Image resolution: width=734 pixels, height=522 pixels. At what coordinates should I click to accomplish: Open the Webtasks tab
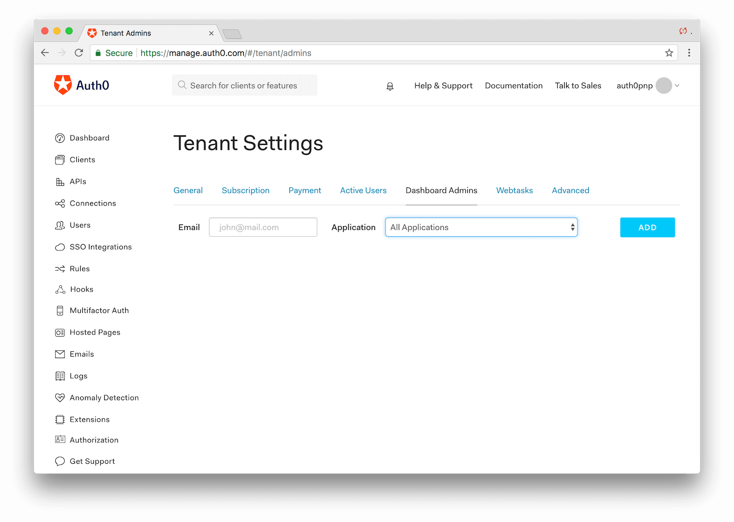tap(514, 191)
